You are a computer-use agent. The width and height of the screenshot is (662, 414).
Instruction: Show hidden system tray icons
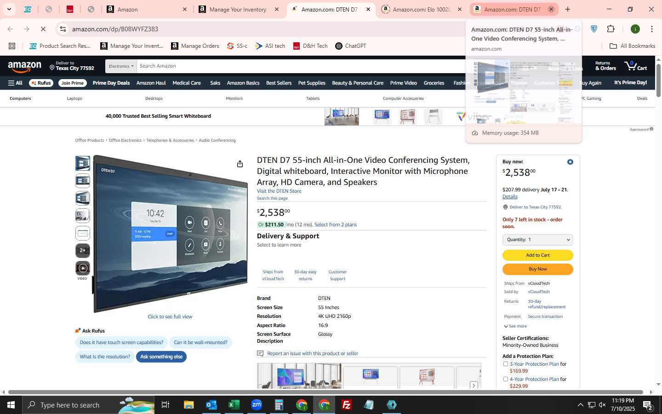tap(580, 405)
